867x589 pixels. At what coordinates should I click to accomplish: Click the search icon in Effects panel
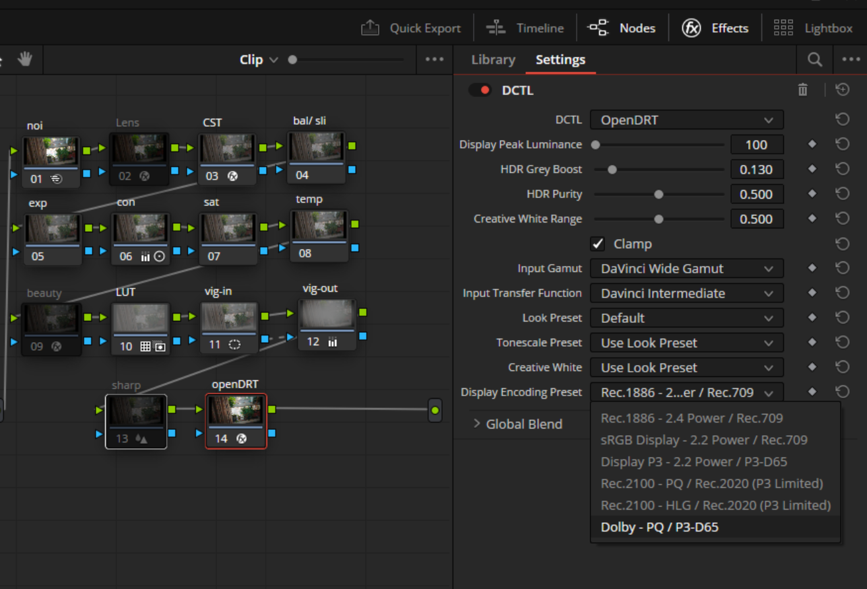815,59
